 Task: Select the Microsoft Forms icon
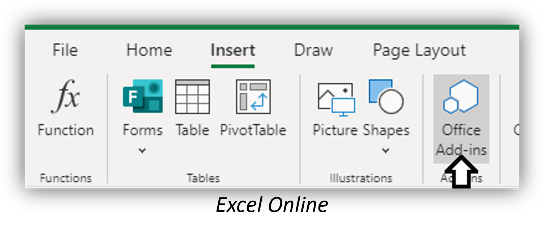click(142, 96)
